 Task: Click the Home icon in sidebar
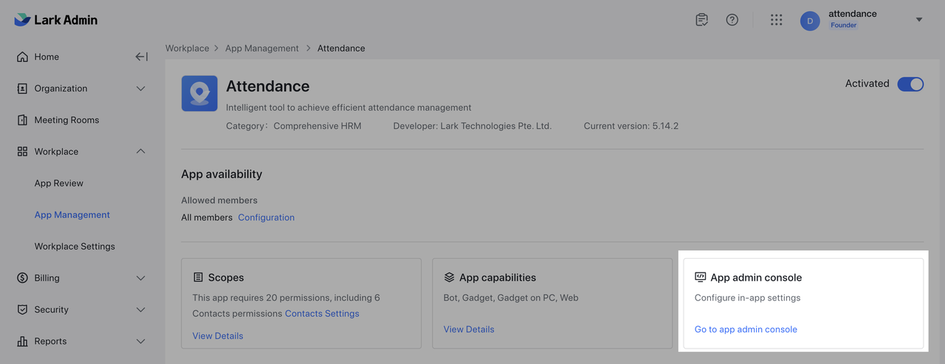pyautogui.click(x=22, y=57)
